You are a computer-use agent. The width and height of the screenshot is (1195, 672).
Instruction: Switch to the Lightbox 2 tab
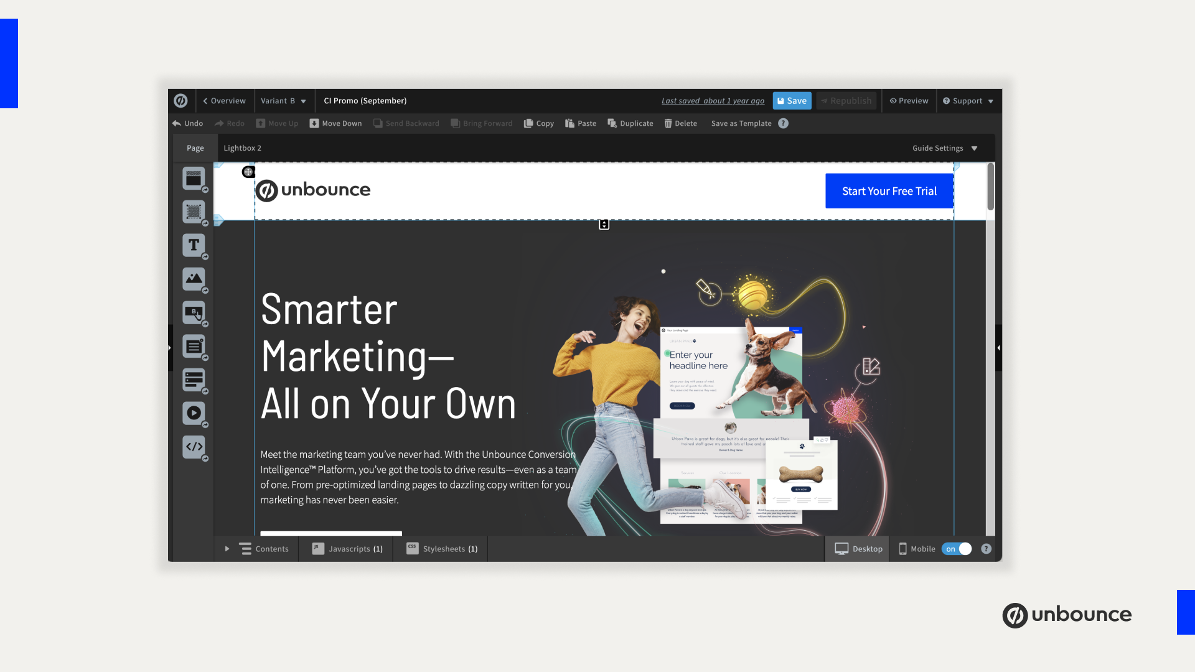pos(242,148)
